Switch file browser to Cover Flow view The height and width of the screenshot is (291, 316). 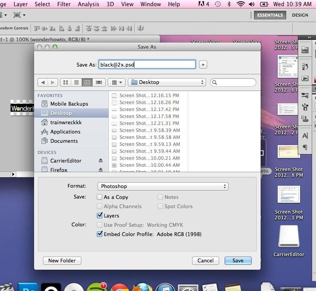99,82
